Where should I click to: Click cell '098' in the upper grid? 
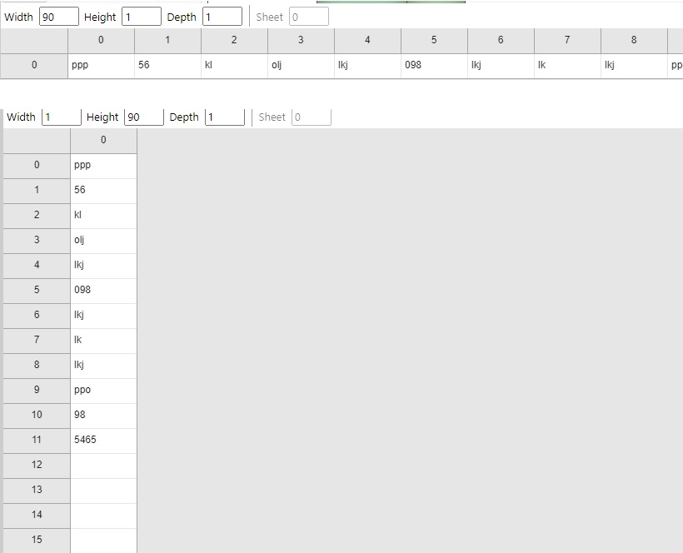coord(434,66)
